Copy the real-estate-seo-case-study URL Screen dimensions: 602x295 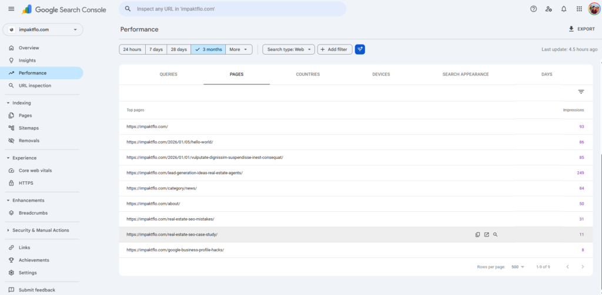click(477, 235)
